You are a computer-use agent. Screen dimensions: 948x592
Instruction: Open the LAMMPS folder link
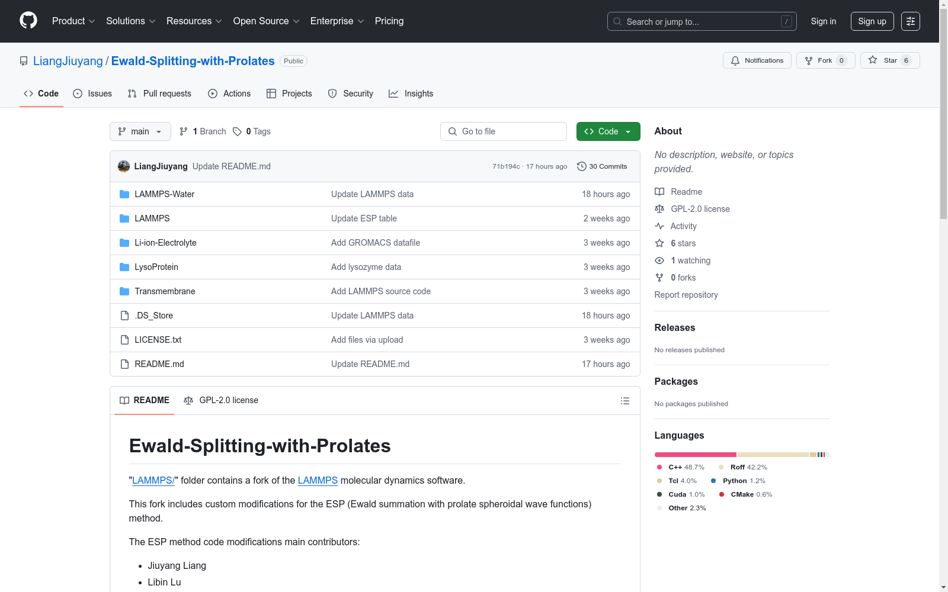tap(152, 218)
